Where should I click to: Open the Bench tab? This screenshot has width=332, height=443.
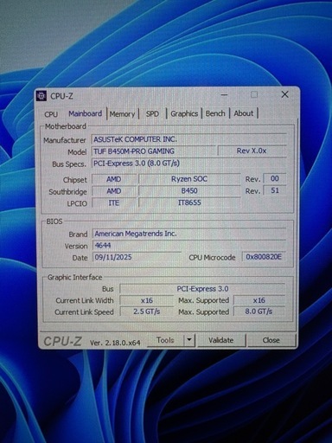point(215,113)
